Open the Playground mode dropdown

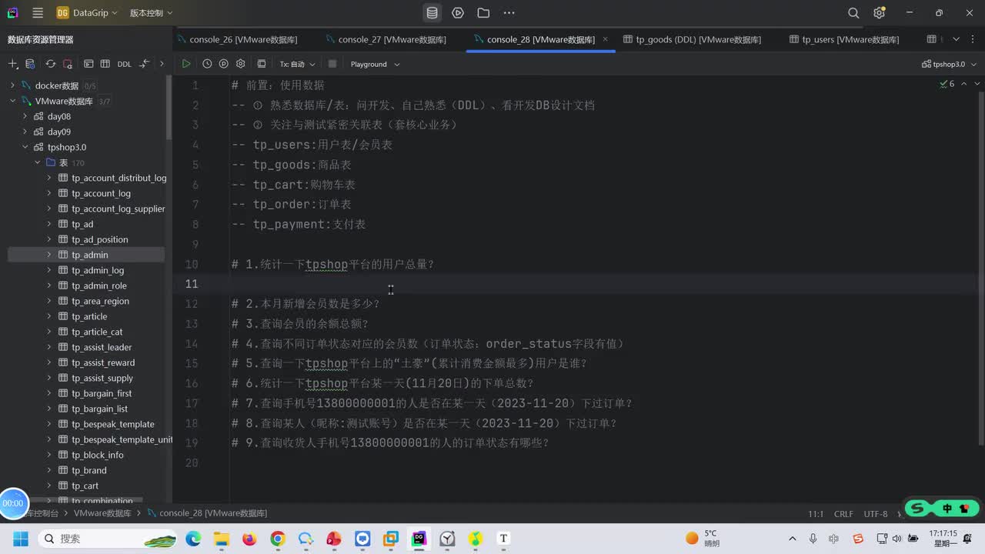[375, 64]
